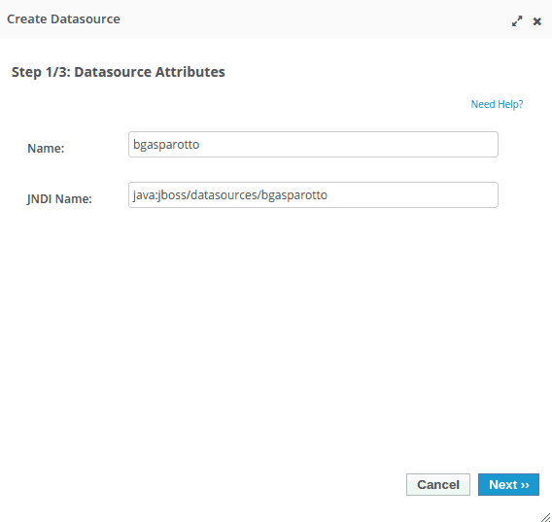The height and width of the screenshot is (522, 552).
Task: Click the resize grip in dialog corner
Action: [x=545, y=516]
